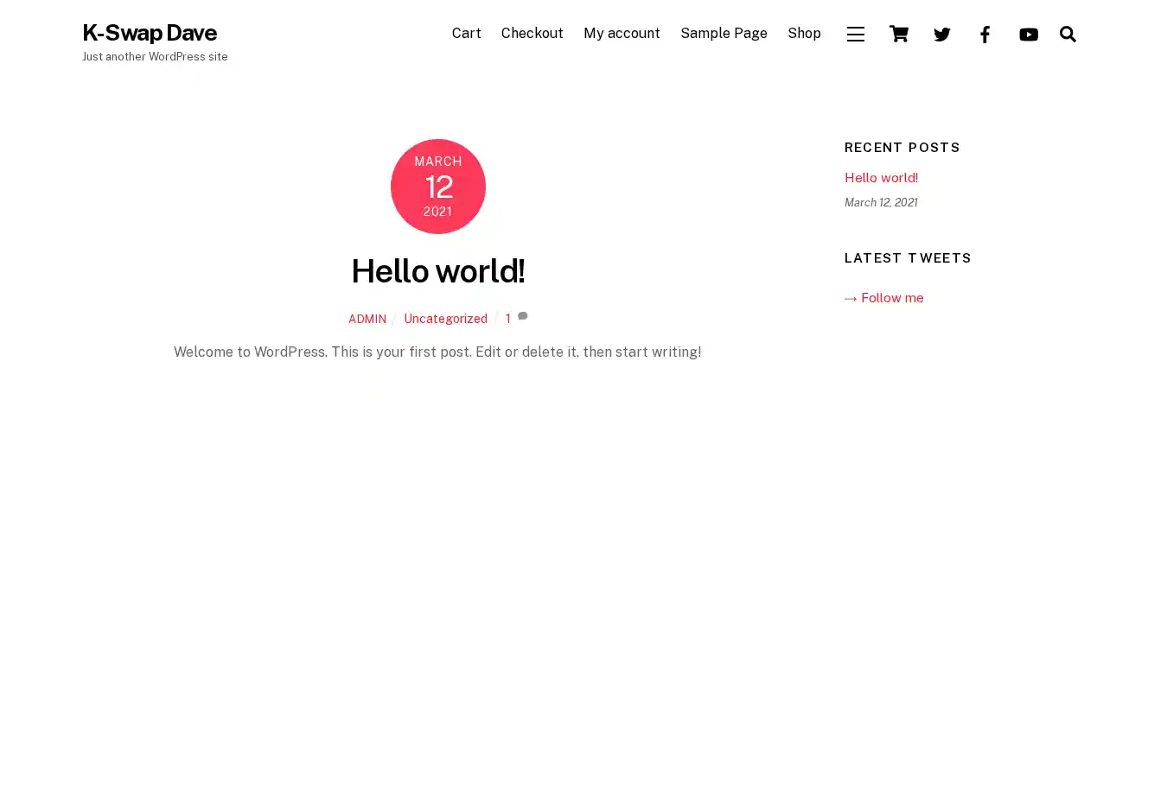The width and height of the screenshot is (1167, 812).
Task: Open Hello world! in Recent Posts
Action: [881, 178]
